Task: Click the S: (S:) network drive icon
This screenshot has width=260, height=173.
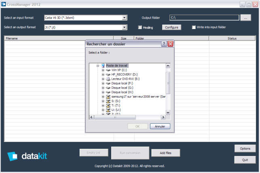Action: (x=108, y=101)
